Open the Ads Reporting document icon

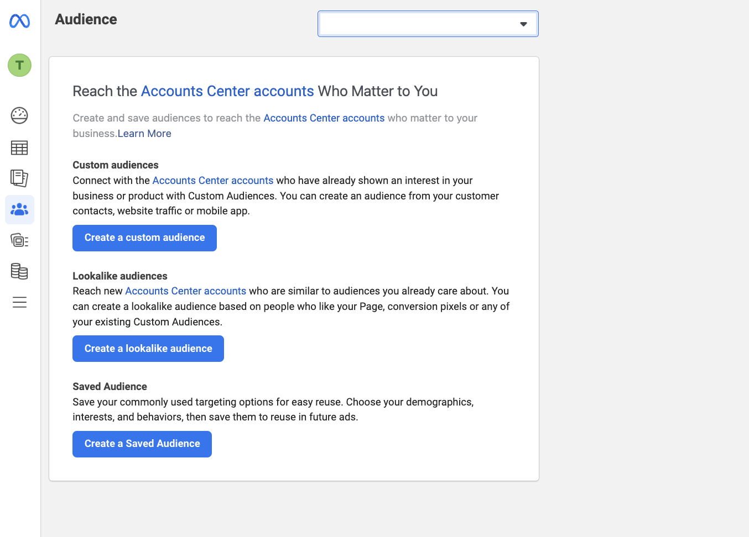[19, 178]
